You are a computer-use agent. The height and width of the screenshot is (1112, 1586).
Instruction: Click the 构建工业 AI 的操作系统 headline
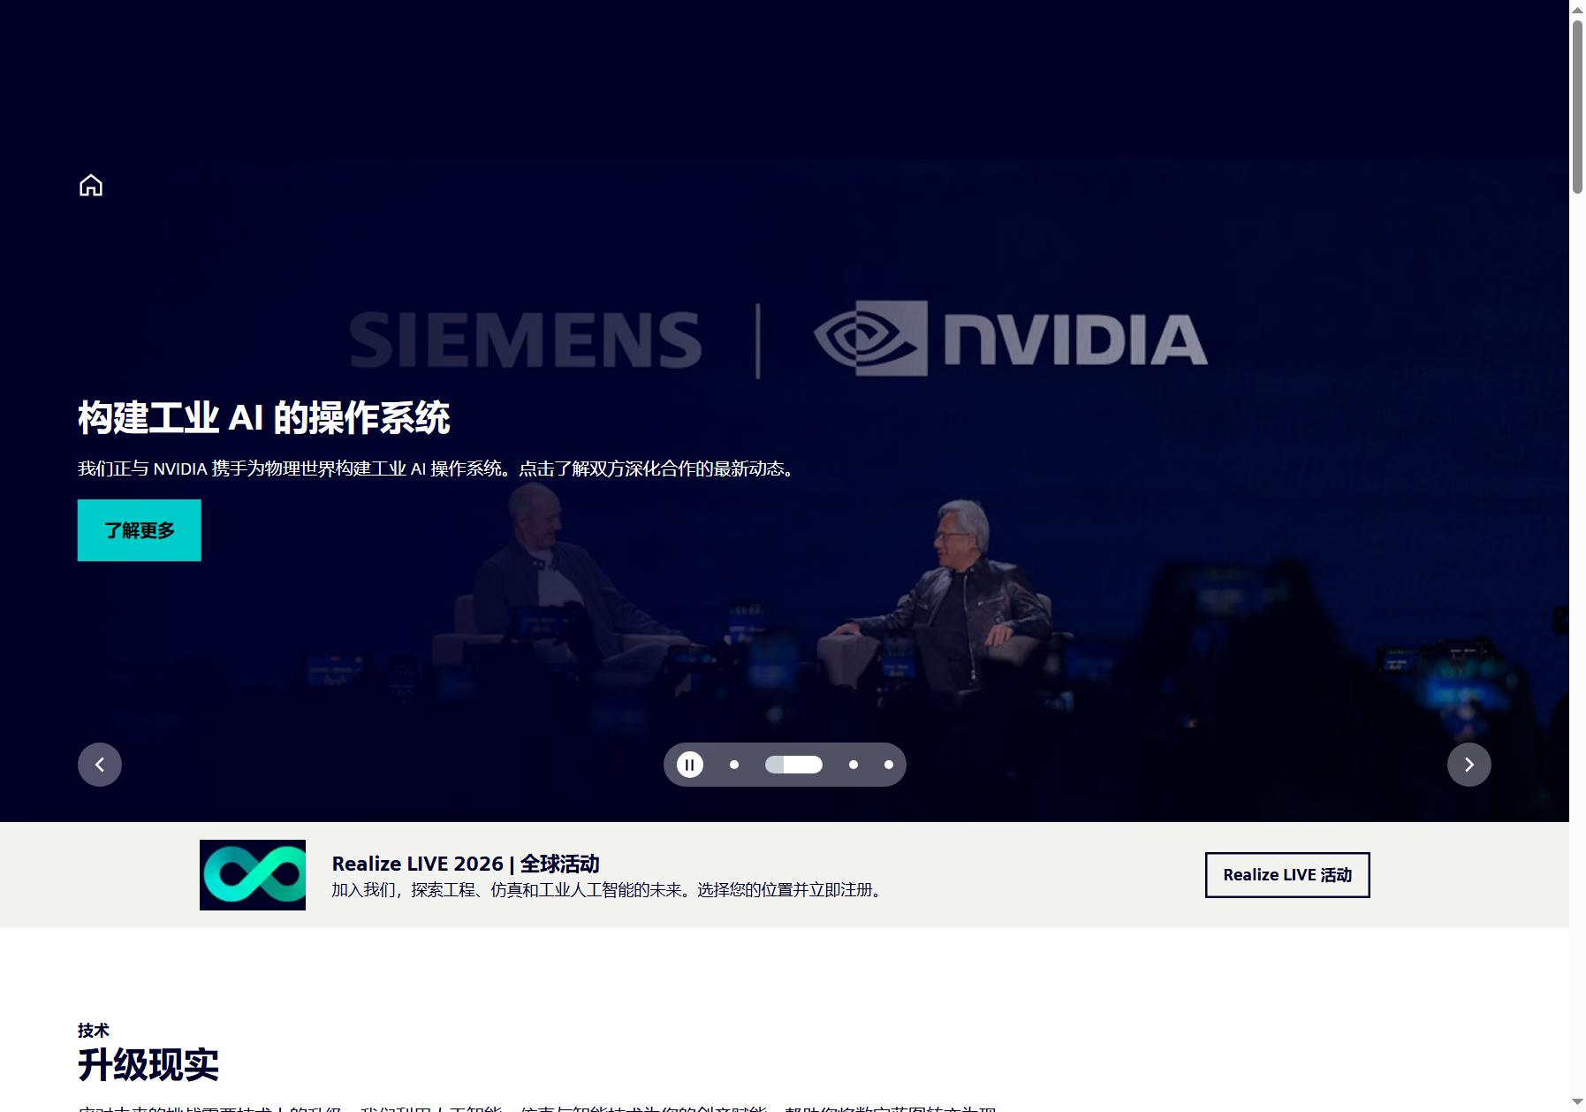pyautogui.click(x=264, y=418)
